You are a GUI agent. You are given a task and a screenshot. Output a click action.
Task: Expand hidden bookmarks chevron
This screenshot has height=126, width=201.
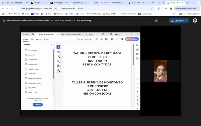pyautogui.click(x=174, y=14)
